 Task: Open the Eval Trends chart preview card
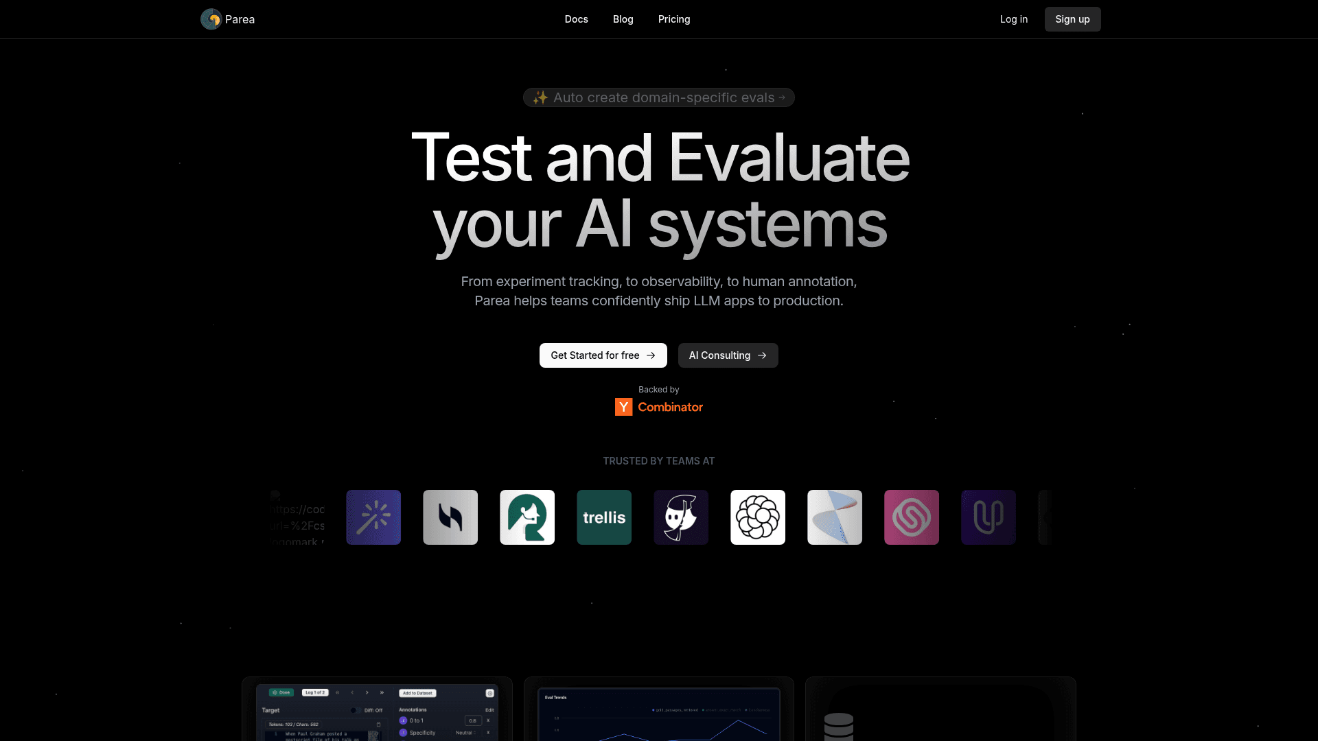tap(659, 709)
